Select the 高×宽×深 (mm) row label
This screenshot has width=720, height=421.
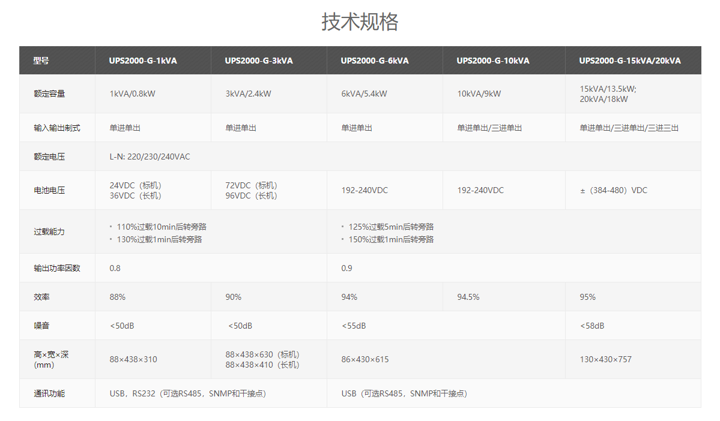click(x=50, y=360)
